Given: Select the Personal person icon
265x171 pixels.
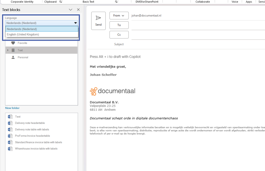Looking at the screenshot, I should pyautogui.click(x=13, y=57).
